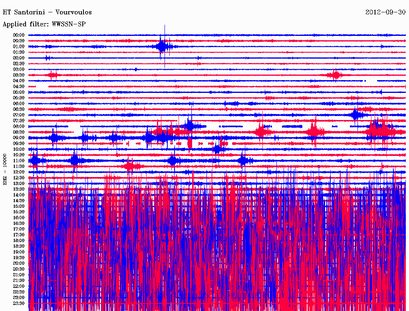Select the 13:30 time label

[x=19, y=189]
